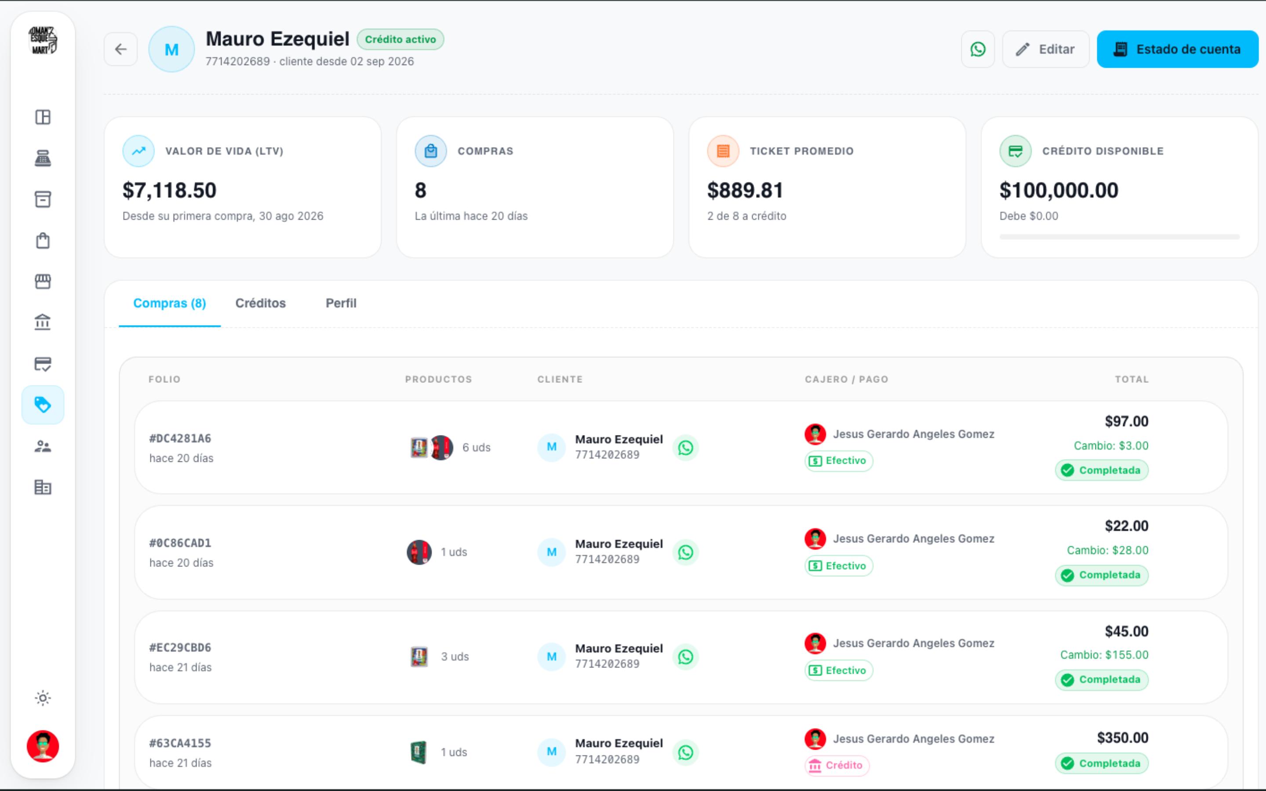The image size is (1266, 791).
Task: Select the highlighted price tag sidebar icon
Action: click(x=43, y=405)
